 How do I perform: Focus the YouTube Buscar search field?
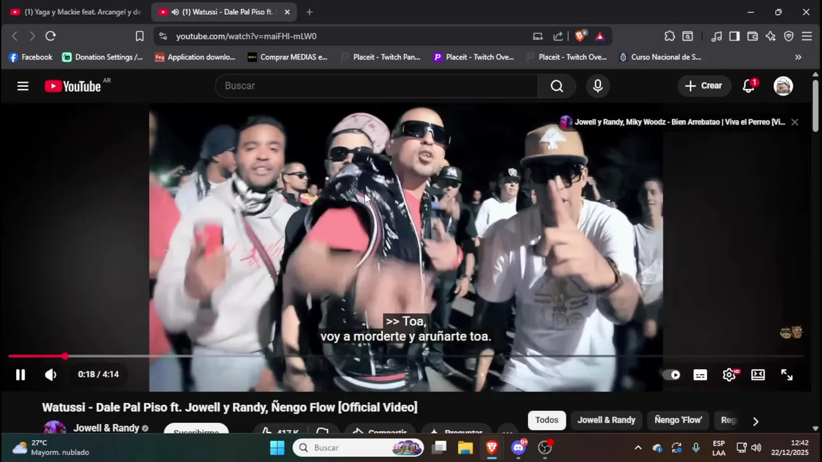tap(376, 86)
